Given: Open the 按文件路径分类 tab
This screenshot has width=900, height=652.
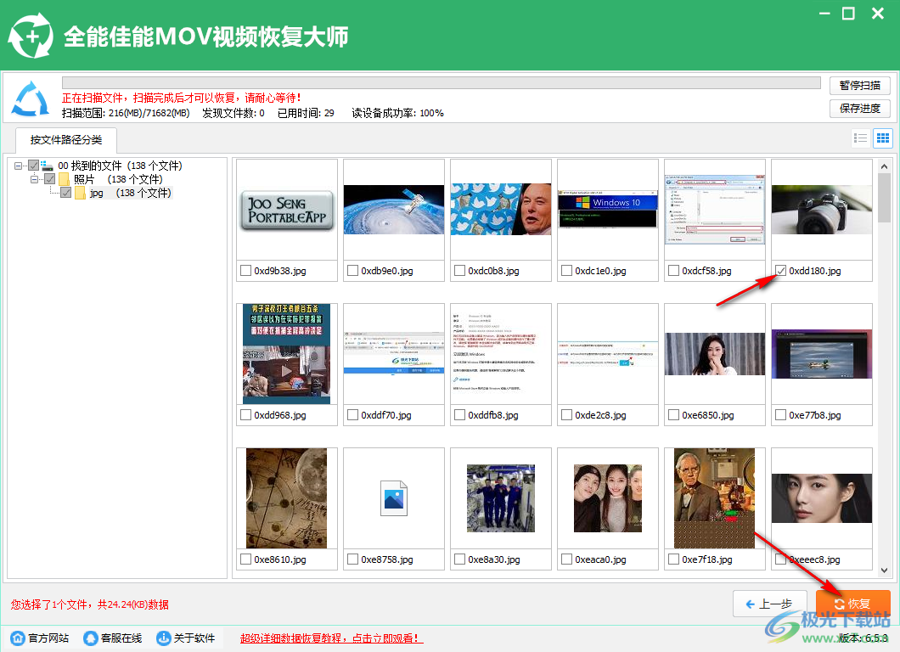Looking at the screenshot, I should pyautogui.click(x=66, y=140).
